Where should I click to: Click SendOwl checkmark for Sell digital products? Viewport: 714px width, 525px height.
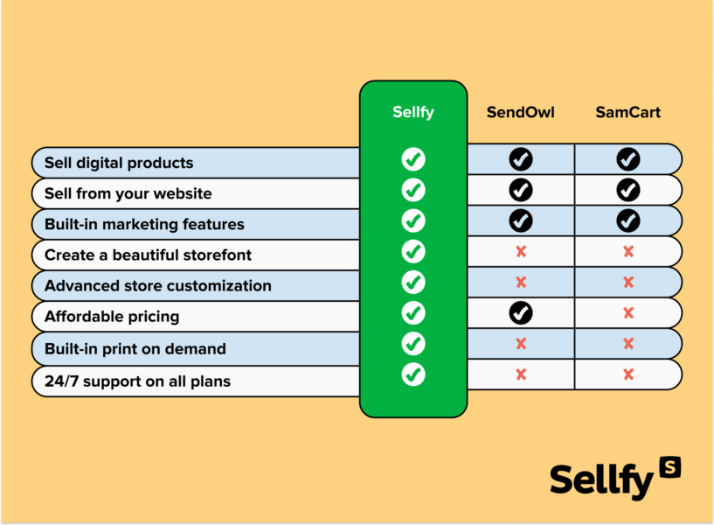(521, 159)
